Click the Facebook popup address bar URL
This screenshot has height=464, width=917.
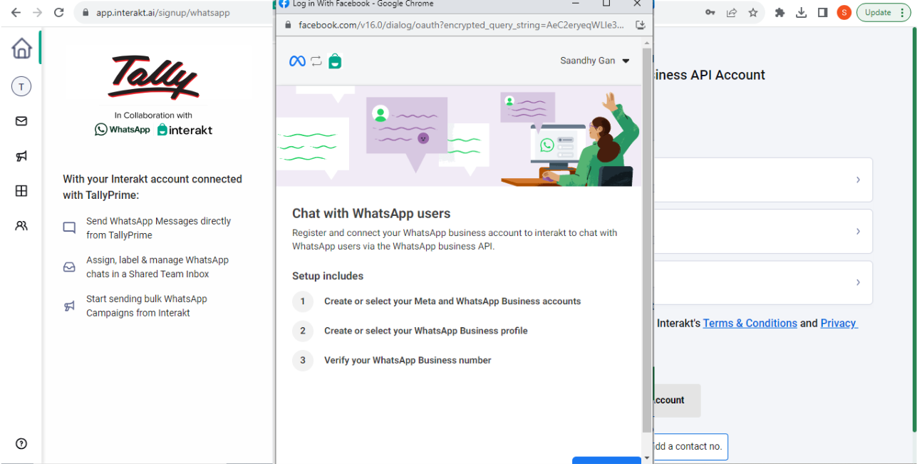pos(462,25)
